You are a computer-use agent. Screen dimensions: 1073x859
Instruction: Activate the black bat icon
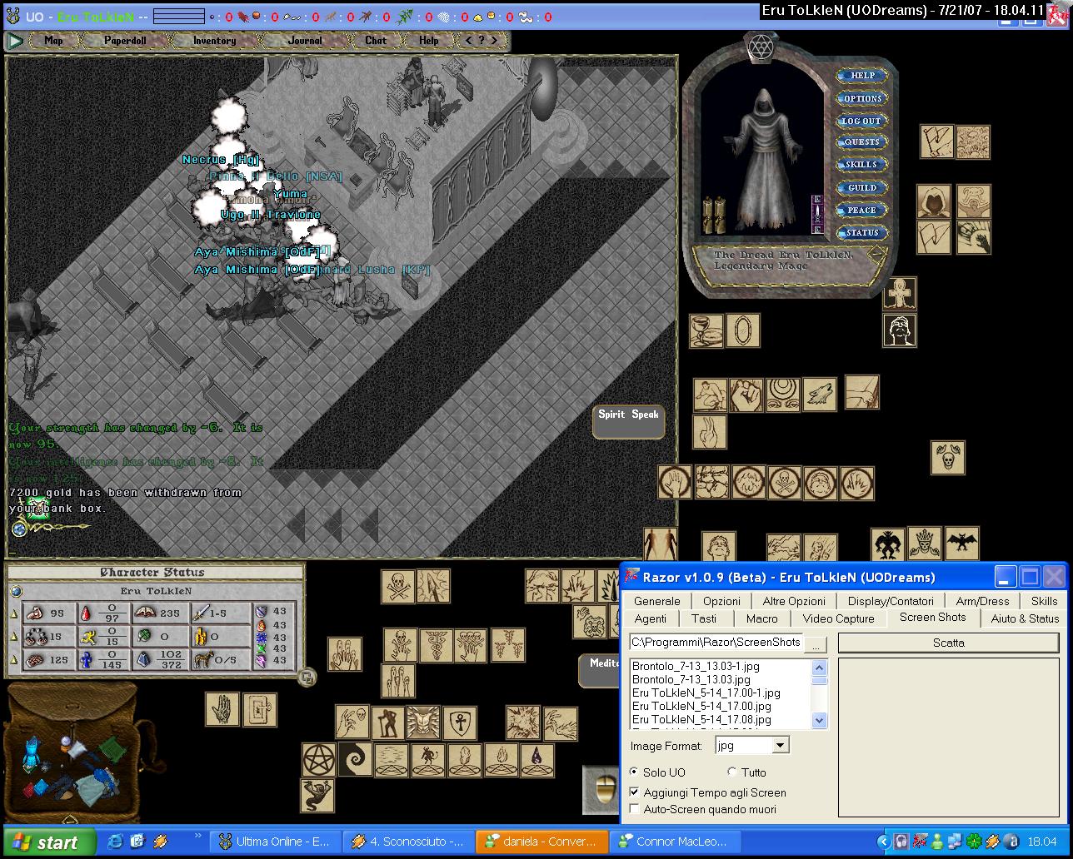point(961,544)
